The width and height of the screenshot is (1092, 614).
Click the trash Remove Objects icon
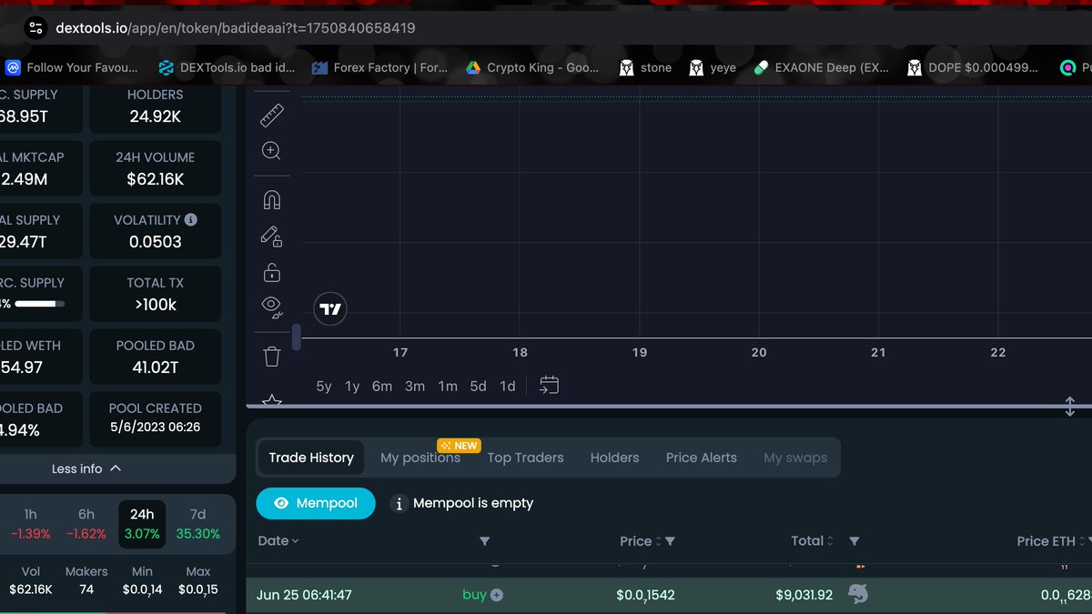[x=271, y=356]
